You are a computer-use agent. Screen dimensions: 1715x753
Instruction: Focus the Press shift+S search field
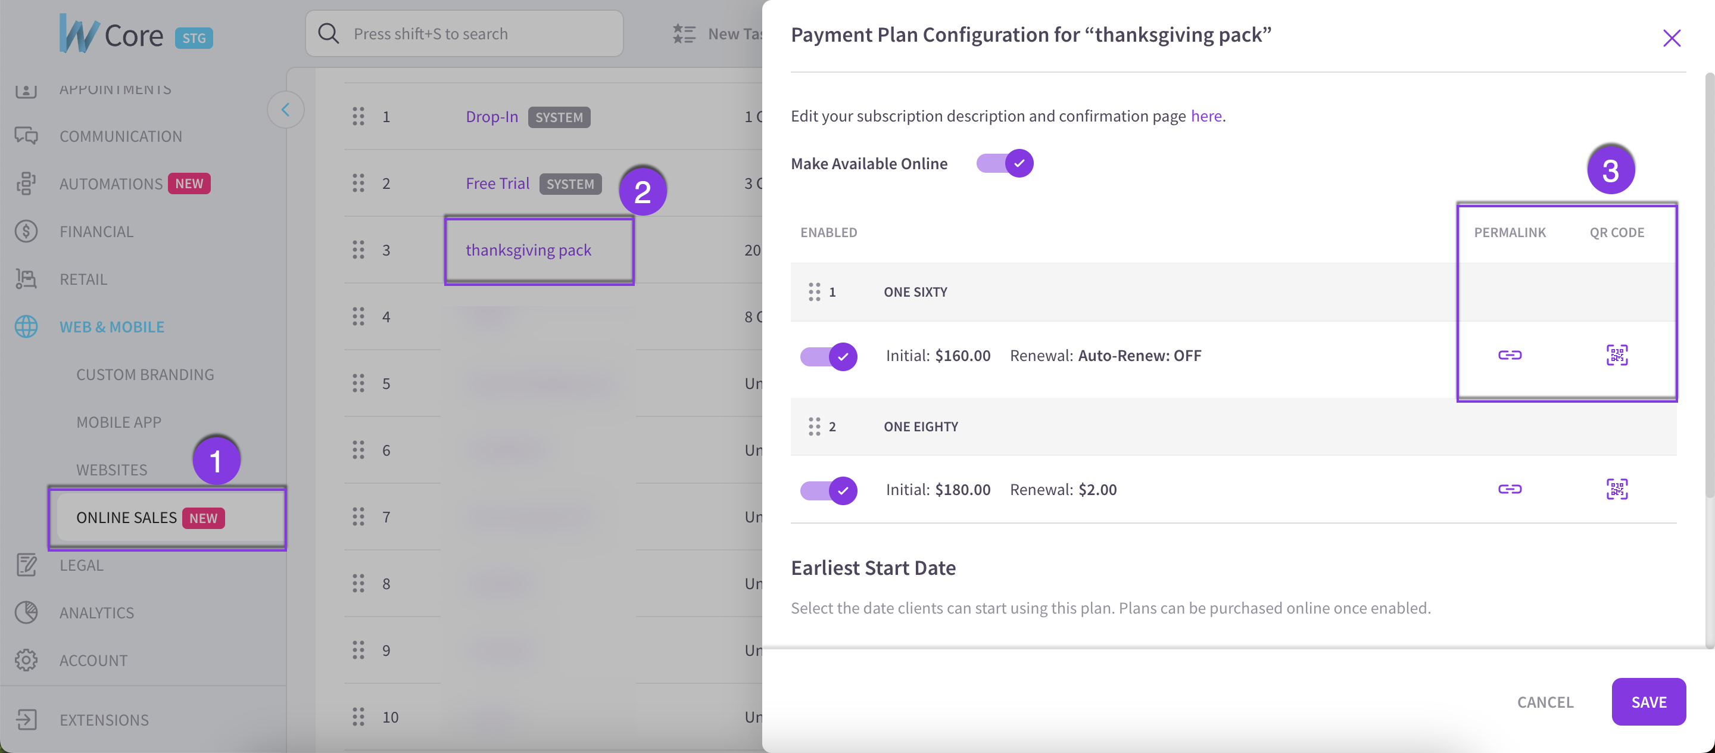point(464,33)
